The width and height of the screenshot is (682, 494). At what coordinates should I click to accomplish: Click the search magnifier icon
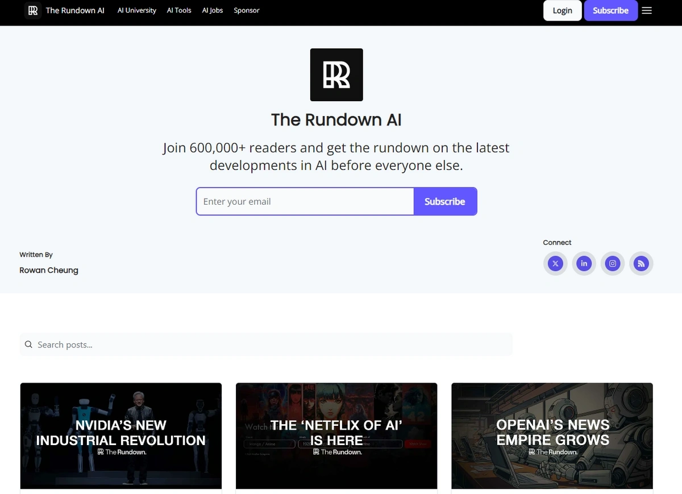click(x=29, y=344)
